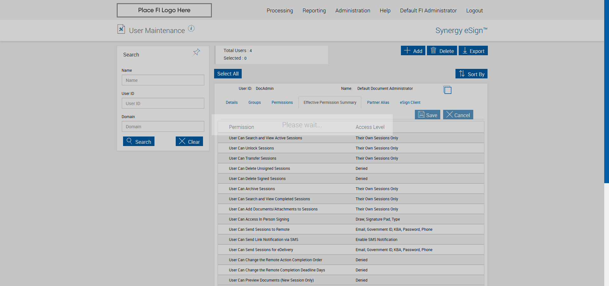
Task: Switch to the Permissions tab
Action: [x=282, y=103]
